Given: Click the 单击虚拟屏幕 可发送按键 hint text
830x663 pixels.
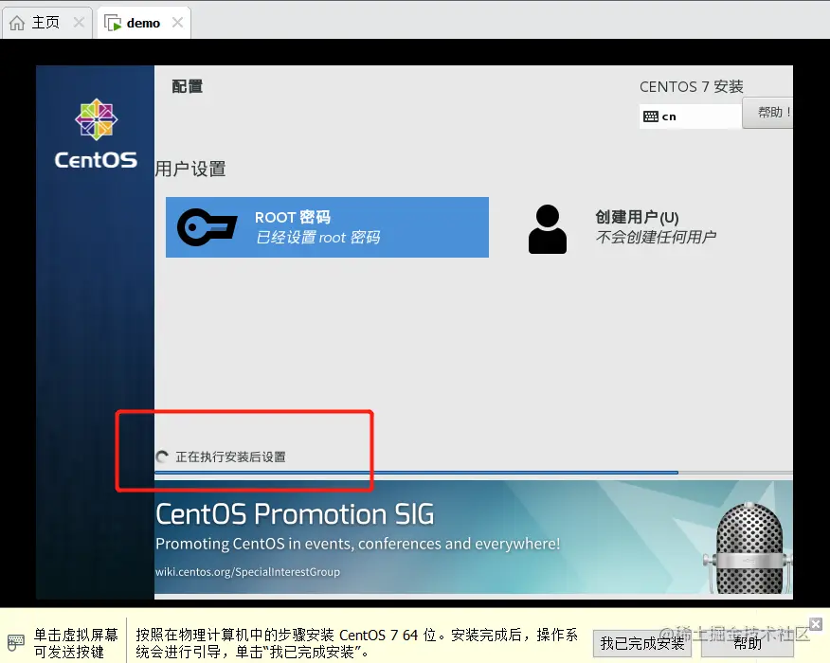Looking at the screenshot, I should click(76, 643).
